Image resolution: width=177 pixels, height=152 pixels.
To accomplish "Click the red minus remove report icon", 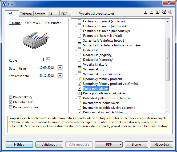I will click(x=152, y=12).
